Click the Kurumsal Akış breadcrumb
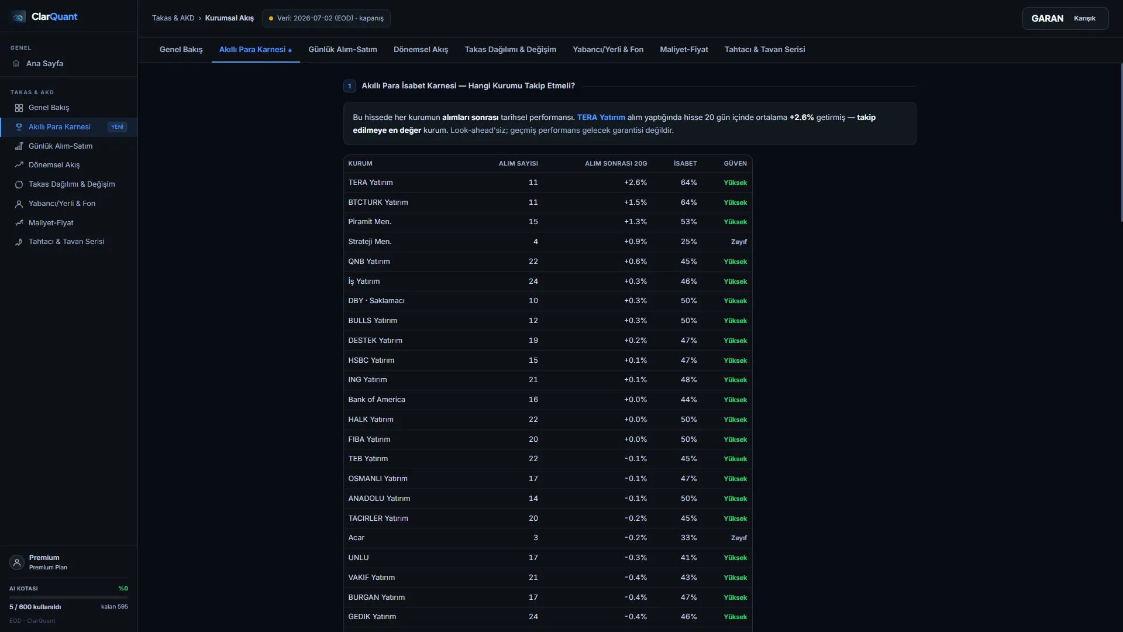Screen dimensions: 1123x632 pos(229,18)
